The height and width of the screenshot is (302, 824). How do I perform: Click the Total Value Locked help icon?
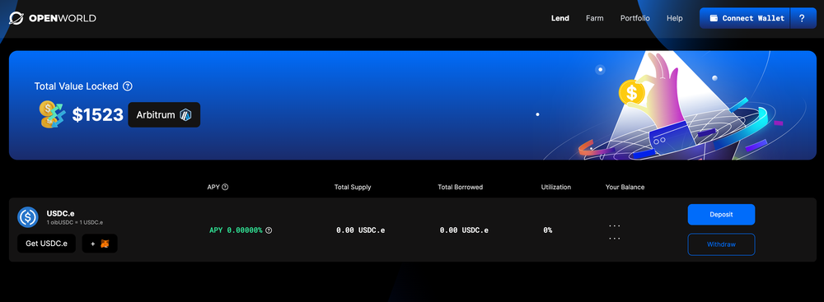tap(127, 86)
